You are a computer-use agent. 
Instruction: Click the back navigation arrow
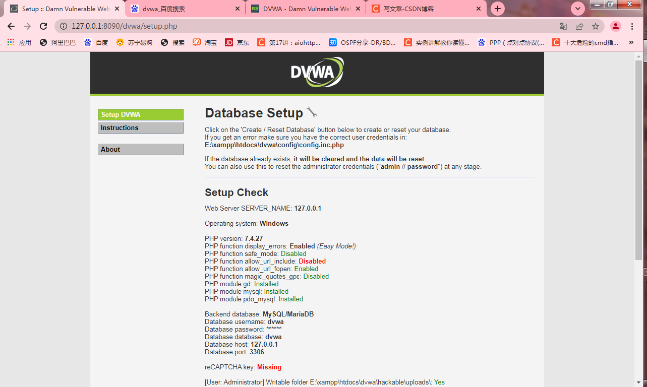click(10, 26)
